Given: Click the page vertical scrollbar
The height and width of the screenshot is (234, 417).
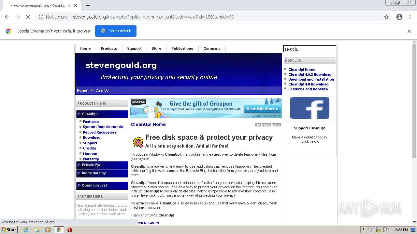Looking at the screenshot, I should tap(414, 101).
